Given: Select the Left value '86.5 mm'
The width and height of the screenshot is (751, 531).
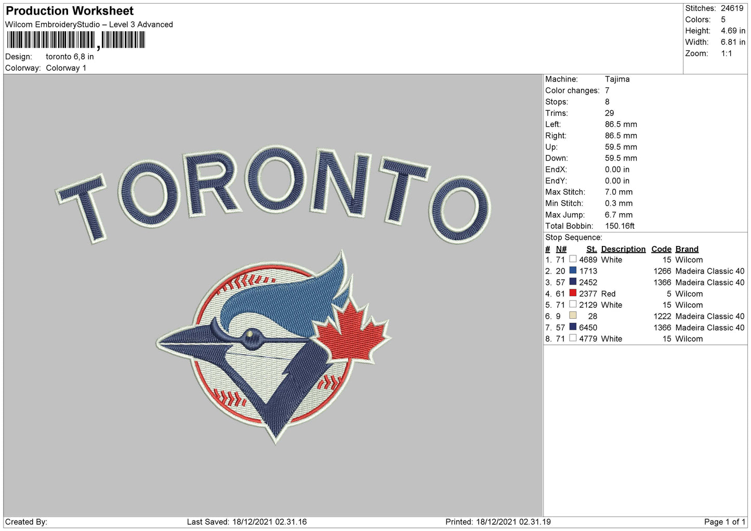Looking at the screenshot, I should [621, 124].
